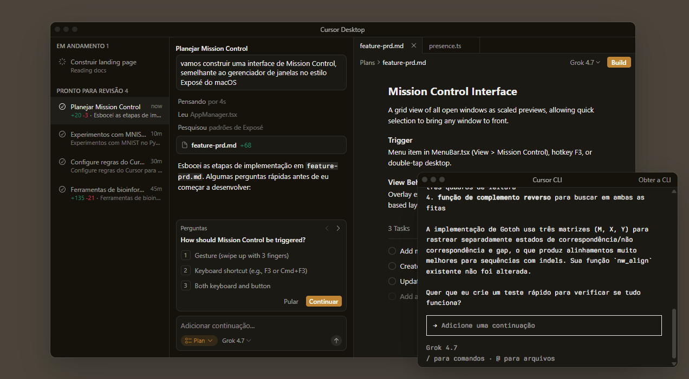The width and height of the screenshot is (689, 379).
Task: Click the PRONTO PARA REVISÃO 4 header
Action: 92,91
